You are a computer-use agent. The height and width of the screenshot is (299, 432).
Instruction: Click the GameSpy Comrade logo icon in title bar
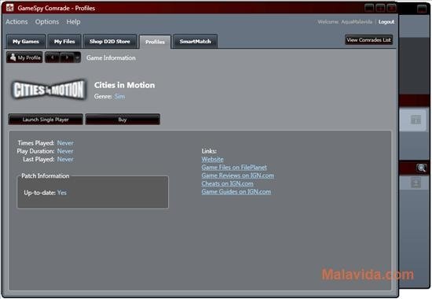(x=9, y=8)
